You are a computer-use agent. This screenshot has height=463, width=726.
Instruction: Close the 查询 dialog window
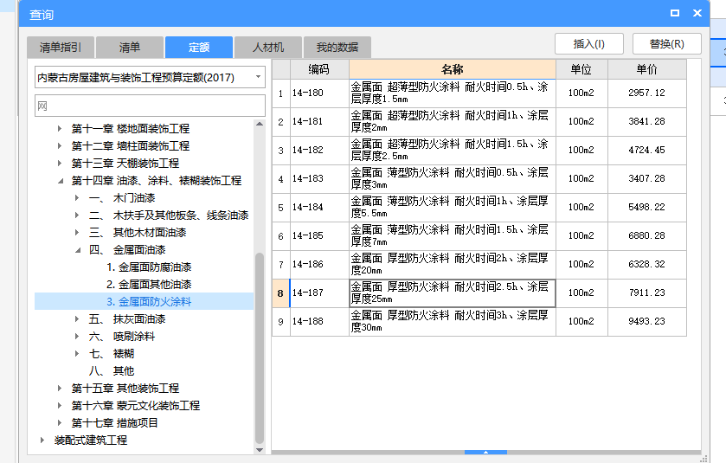pyautogui.click(x=697, y=14)
